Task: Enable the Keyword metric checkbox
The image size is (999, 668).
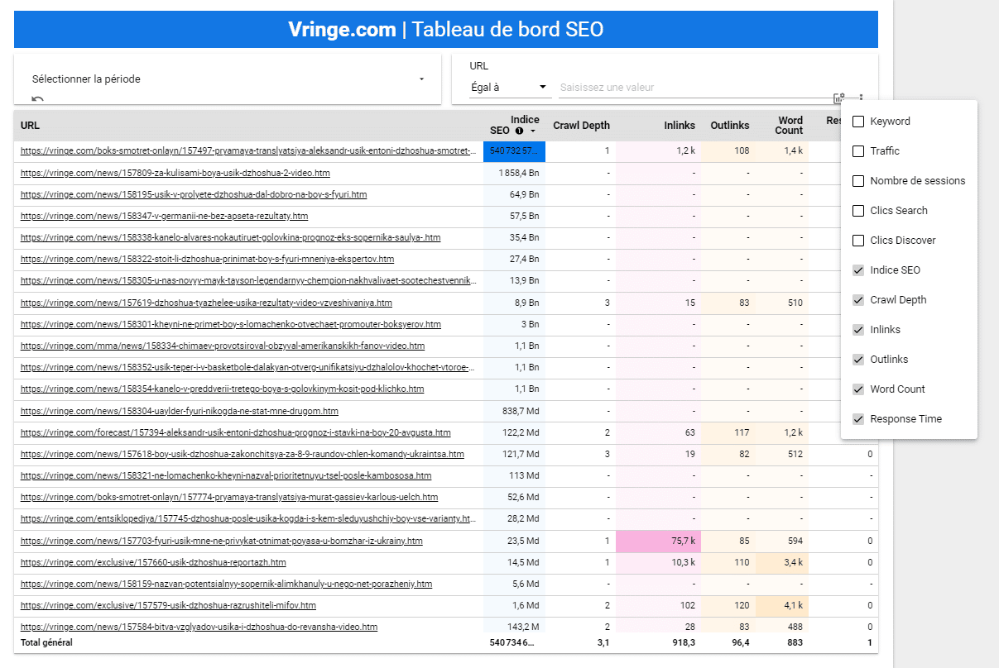Action: (x=858, y=122)
